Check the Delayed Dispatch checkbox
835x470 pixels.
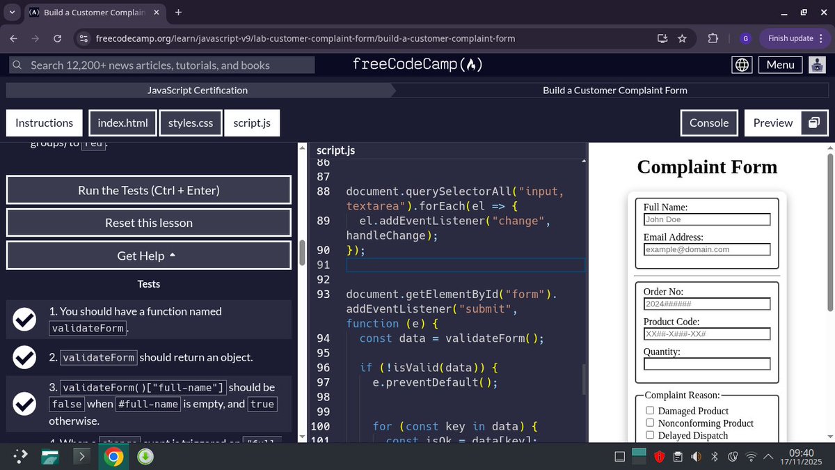pyautogui.click(x=650, y=434)
